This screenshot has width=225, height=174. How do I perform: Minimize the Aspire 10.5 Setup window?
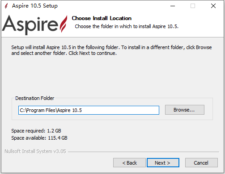click(173, 6)
